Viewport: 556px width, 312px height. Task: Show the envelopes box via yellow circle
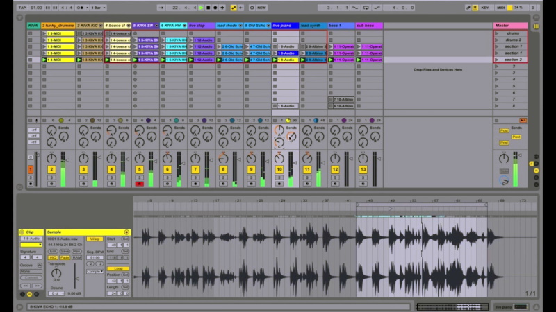point(29,294)
